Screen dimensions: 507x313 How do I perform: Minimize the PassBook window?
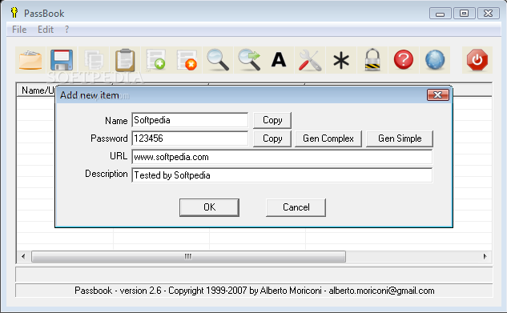pos(440,14)
